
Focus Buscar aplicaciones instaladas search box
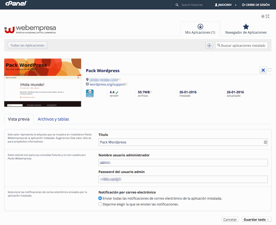(242, 45)
